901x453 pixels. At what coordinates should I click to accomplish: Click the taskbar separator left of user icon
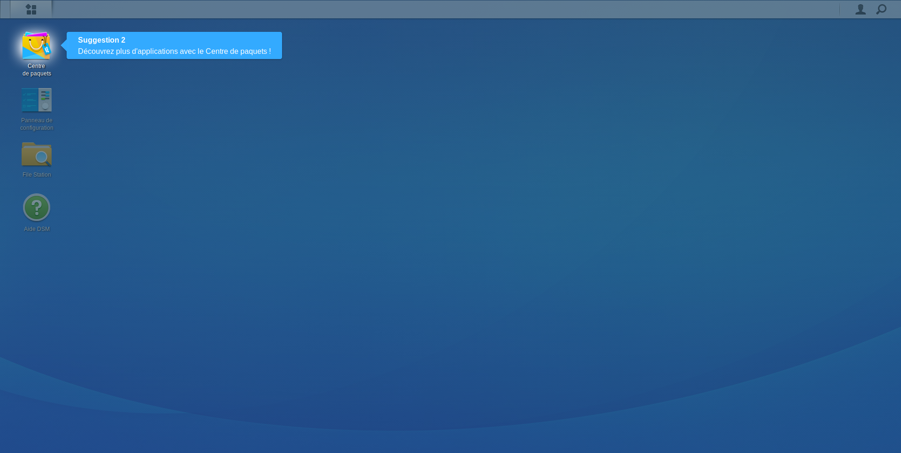click(x=840, y=9)
